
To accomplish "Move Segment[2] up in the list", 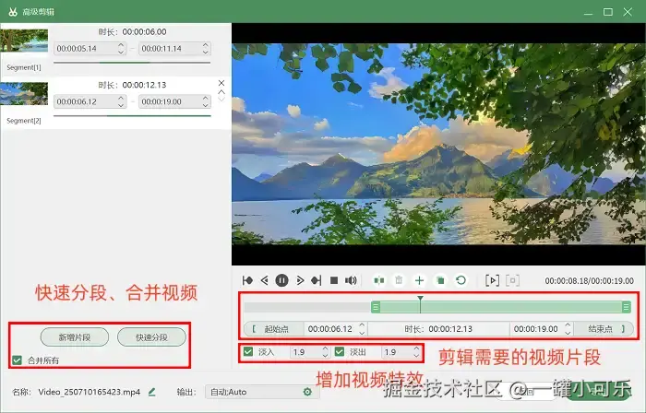I will click(221, 92).
